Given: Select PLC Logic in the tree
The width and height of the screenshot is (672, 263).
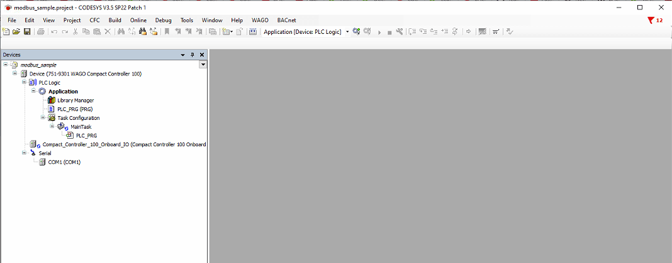Looking at the screenshot, I should coord(49,82).
